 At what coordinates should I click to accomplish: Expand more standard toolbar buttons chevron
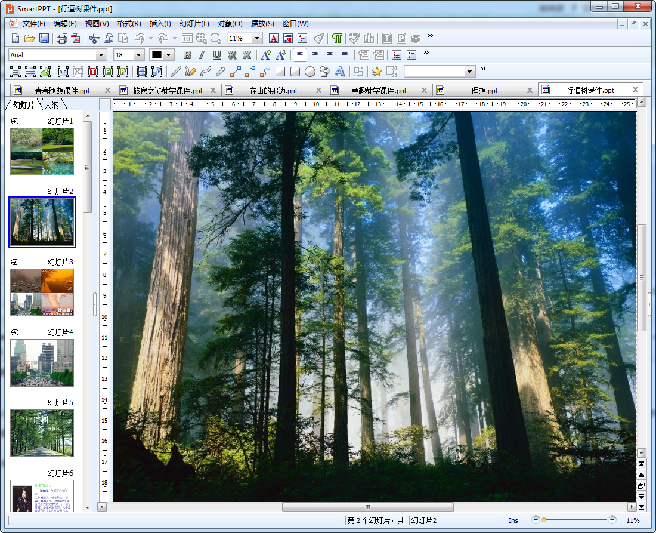point(430,36)
